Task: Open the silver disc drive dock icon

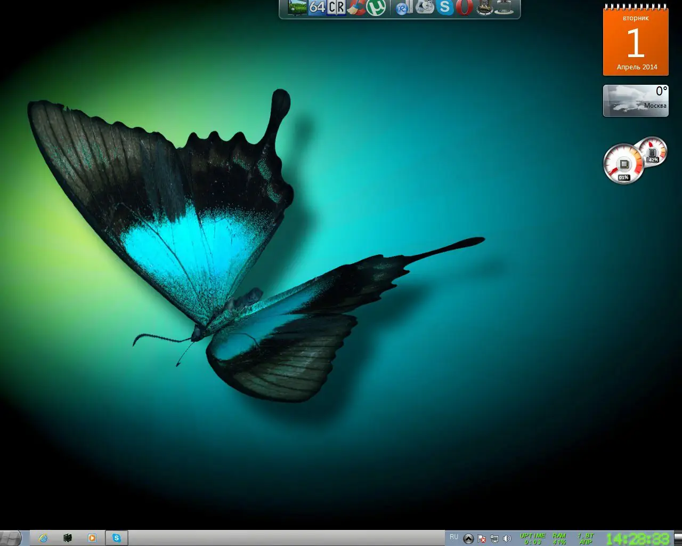Action: click(x=425, y=7)
